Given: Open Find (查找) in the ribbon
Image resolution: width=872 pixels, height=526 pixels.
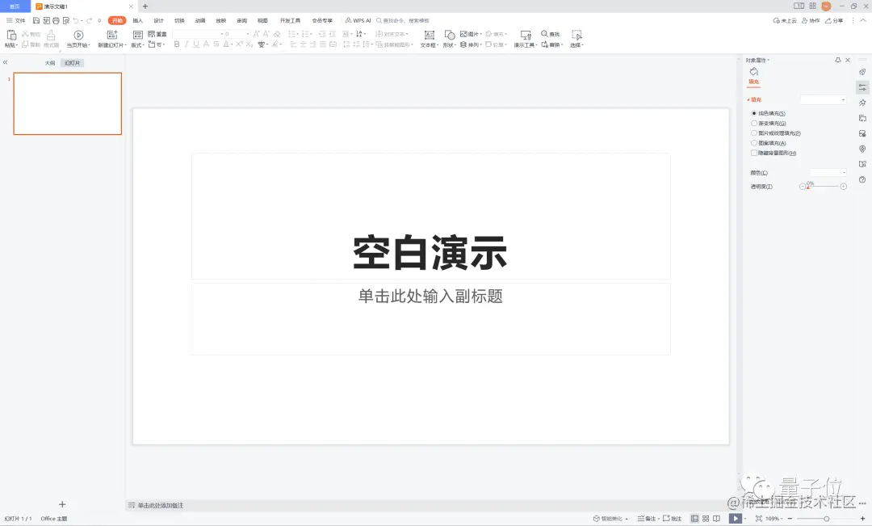Looking at the screenshot, I should click(x=550, y=34).
